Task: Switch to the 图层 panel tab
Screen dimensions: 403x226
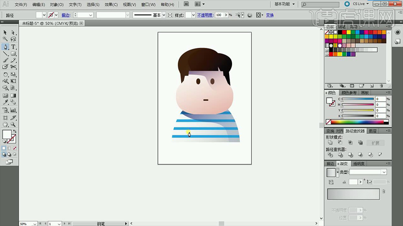Action: tap(372, 131)
